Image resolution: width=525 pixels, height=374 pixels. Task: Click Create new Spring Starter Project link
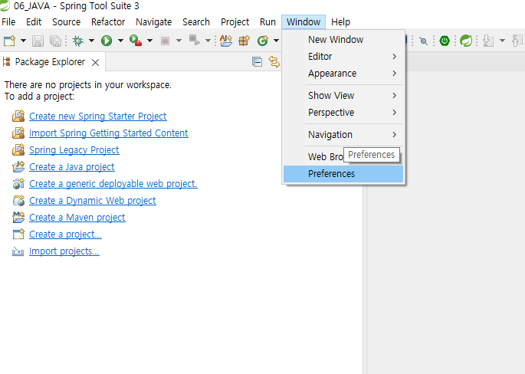(98, 116)
